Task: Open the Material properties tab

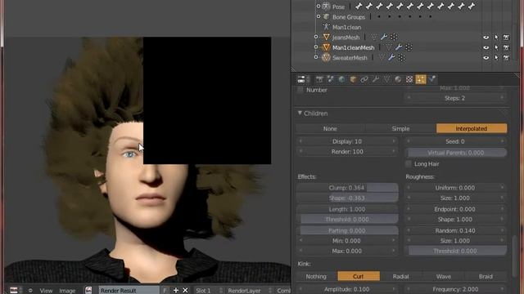Action: click(x=398, y=79)
